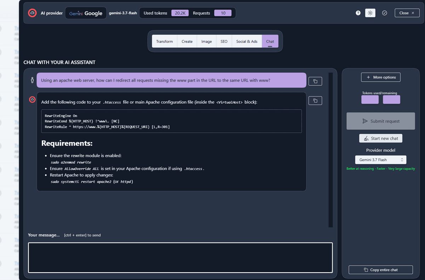Click the tokens remaining purple box
The width and height of the screenshot is (425, 280).
click(391, 99)
